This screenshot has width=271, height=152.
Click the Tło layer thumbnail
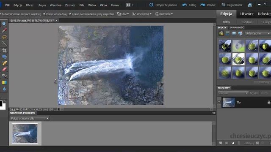(229, 102)
